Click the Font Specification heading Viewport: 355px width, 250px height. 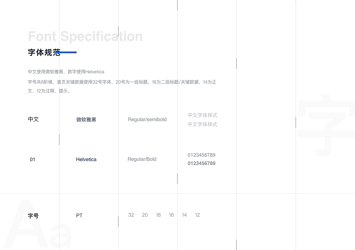(x=85, y=36)
